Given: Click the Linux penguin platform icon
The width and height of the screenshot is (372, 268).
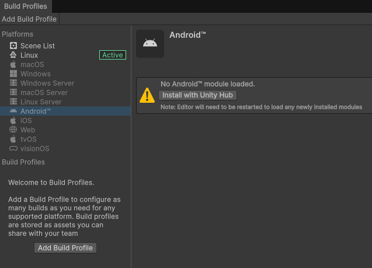Looking at the screenshot, I should click(x=13, y=55).
